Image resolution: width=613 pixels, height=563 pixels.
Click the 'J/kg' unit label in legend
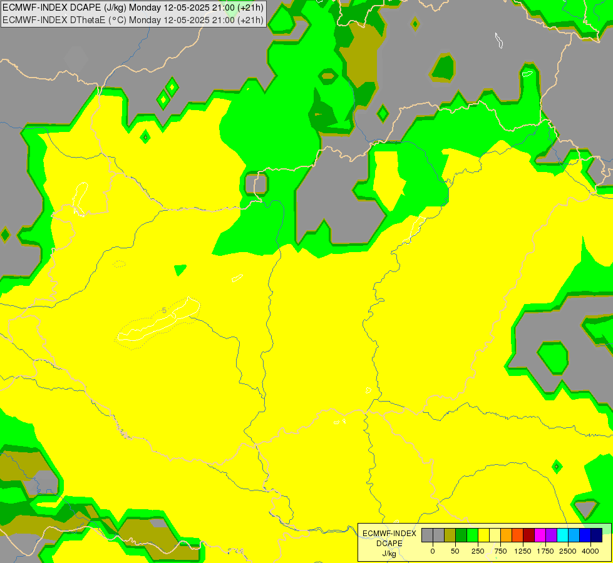pos(389,554)
